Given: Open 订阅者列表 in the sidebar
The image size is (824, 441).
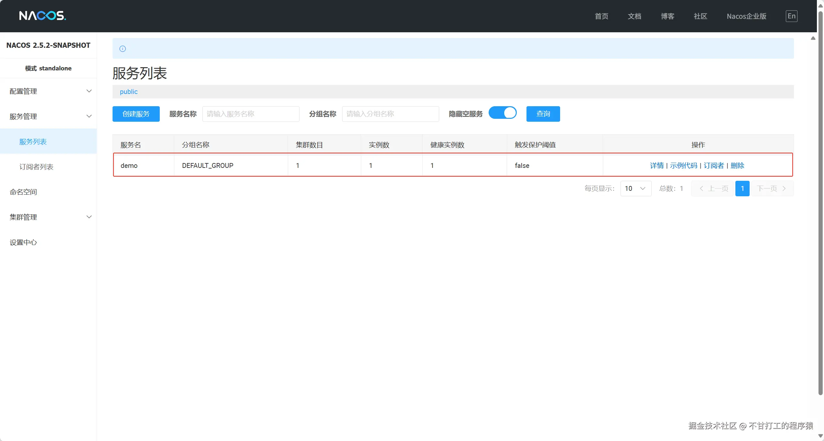Looking at the screenshot, I should (36, 167).
